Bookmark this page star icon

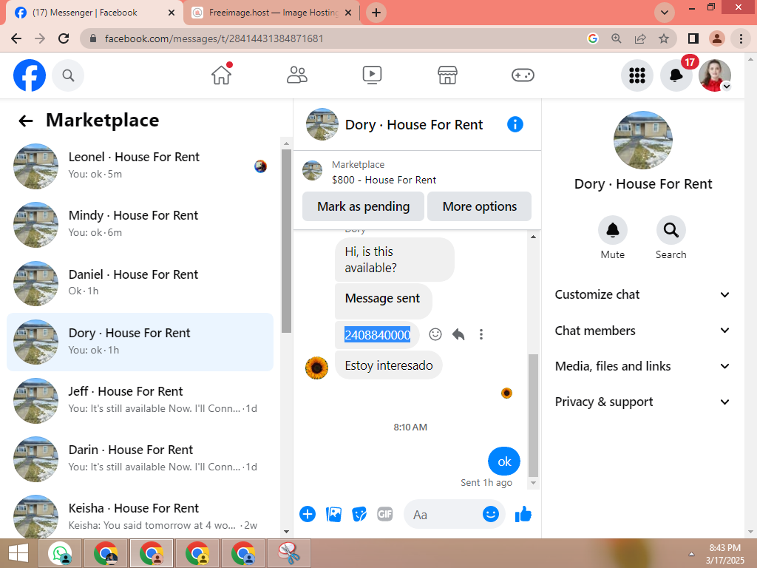[664, 38]
